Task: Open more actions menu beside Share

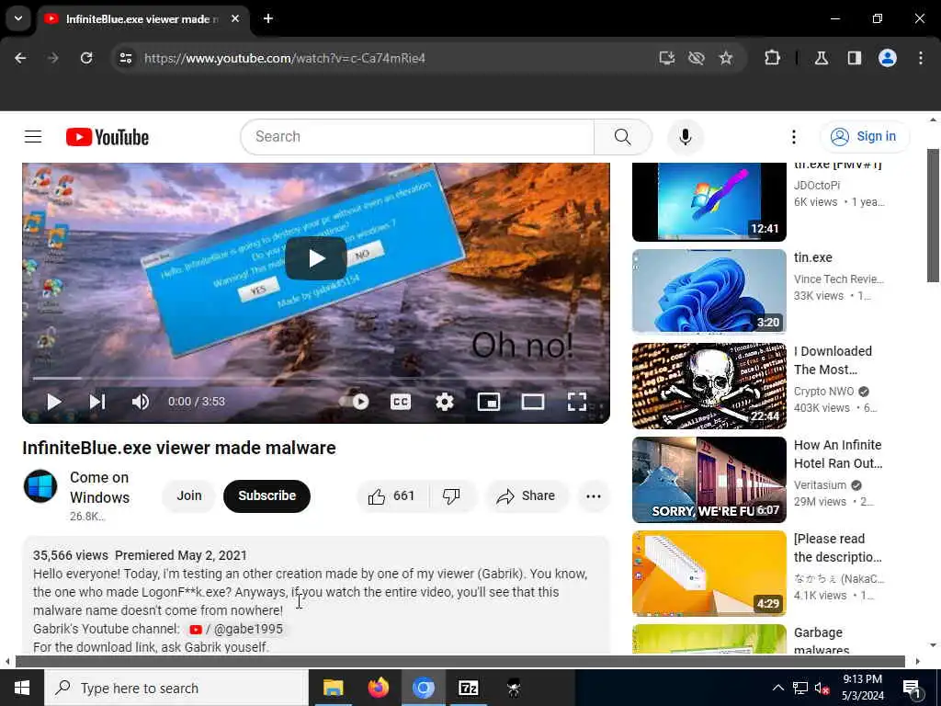Action: [594, 495]
